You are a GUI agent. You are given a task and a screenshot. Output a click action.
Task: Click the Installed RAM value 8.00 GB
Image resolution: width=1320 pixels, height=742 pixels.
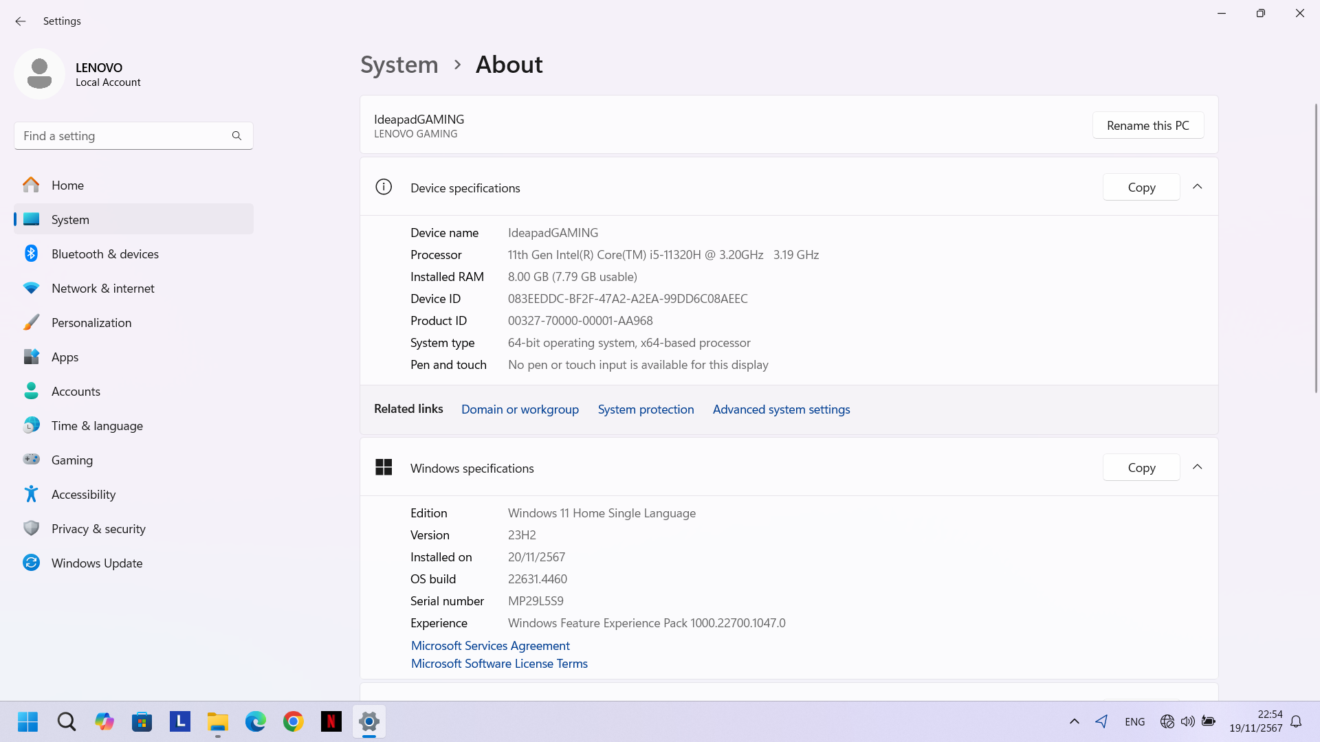pos(573,277)
